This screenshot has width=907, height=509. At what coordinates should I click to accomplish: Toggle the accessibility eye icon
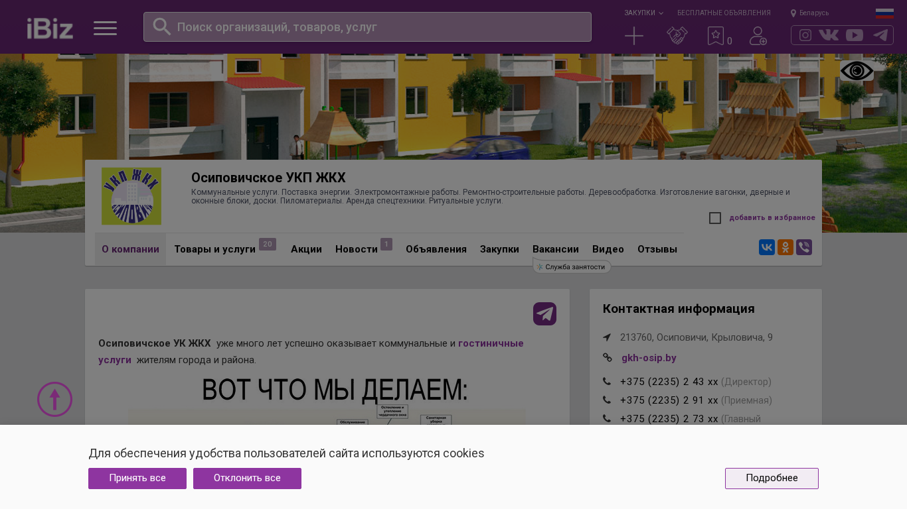(857, 71)
